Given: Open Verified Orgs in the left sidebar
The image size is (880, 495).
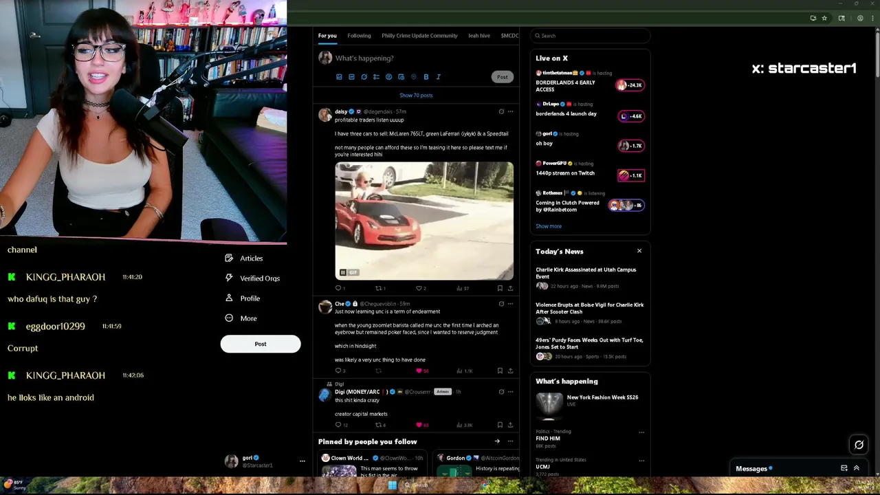Looking at the screenshot, I should tap(252, 278).
